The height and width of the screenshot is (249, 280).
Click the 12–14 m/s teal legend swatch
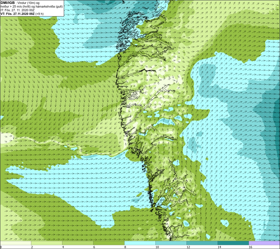pos(202,243)
